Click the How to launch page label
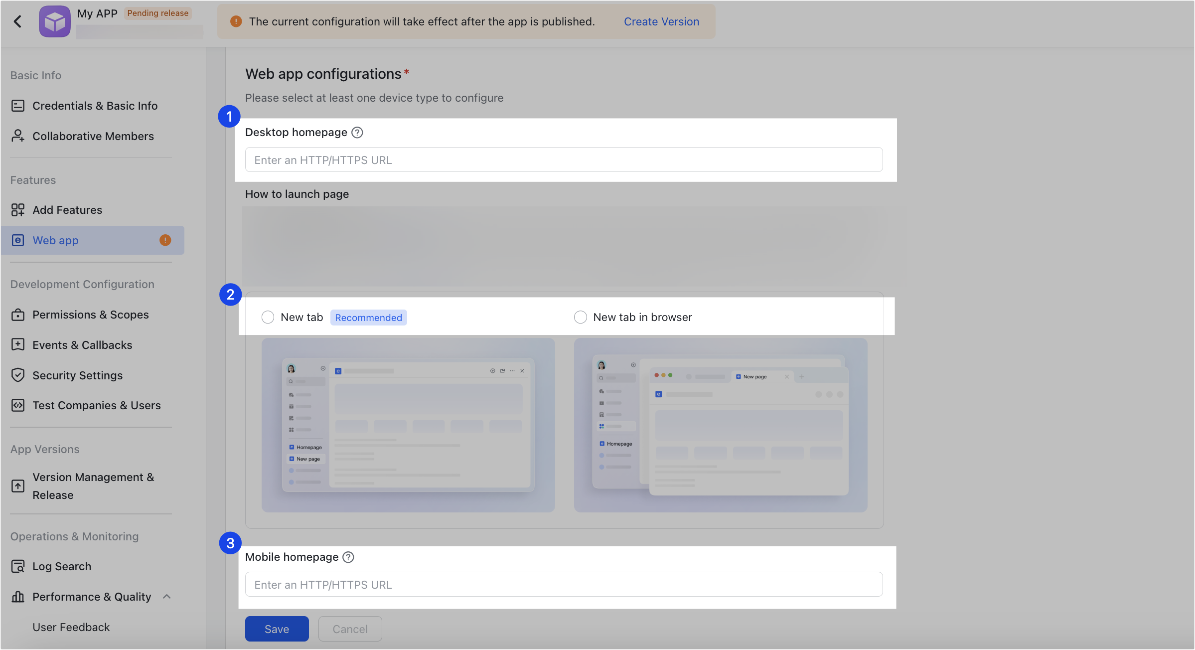 click(297, 194)
